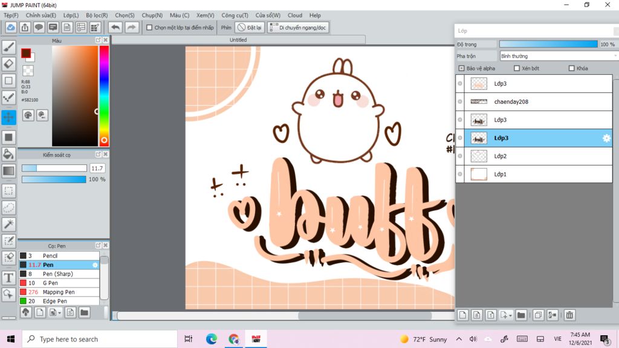The image size is (619, 348).
Task: Click the rainbow hue bar
Action: pyautogui.click(x=104, y=96)
